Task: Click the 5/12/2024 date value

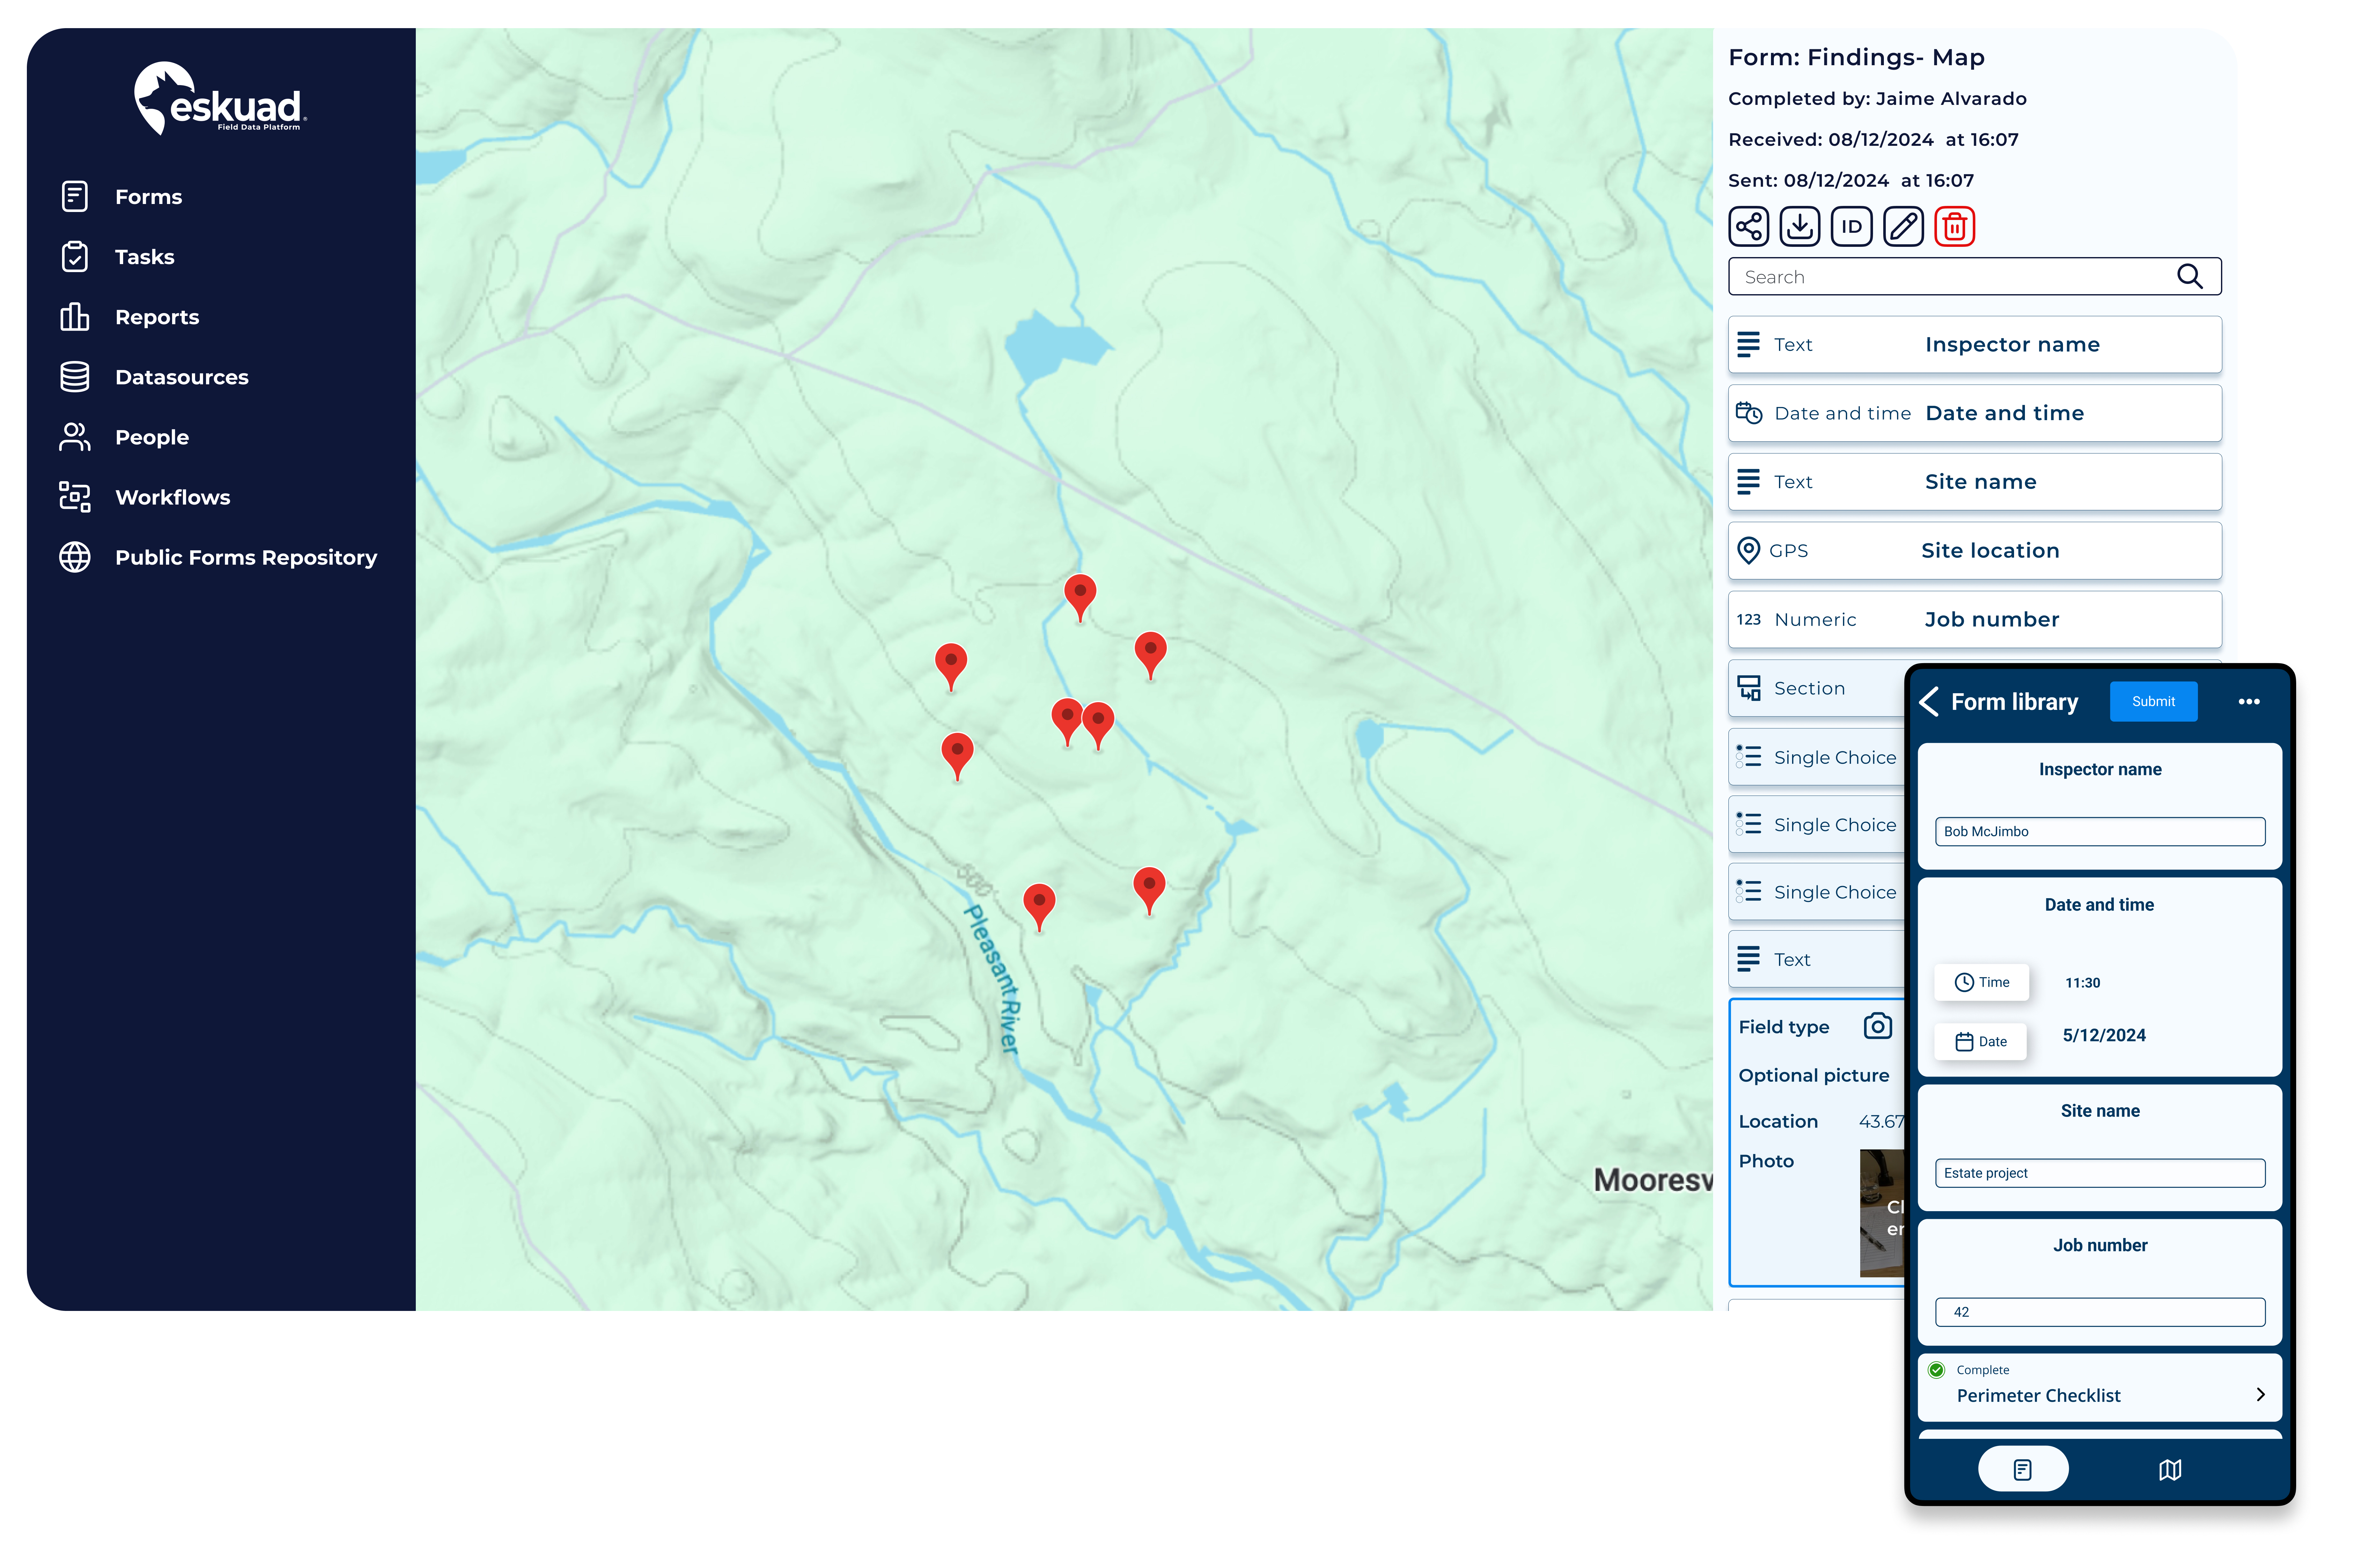Action: [2104, 1035]
